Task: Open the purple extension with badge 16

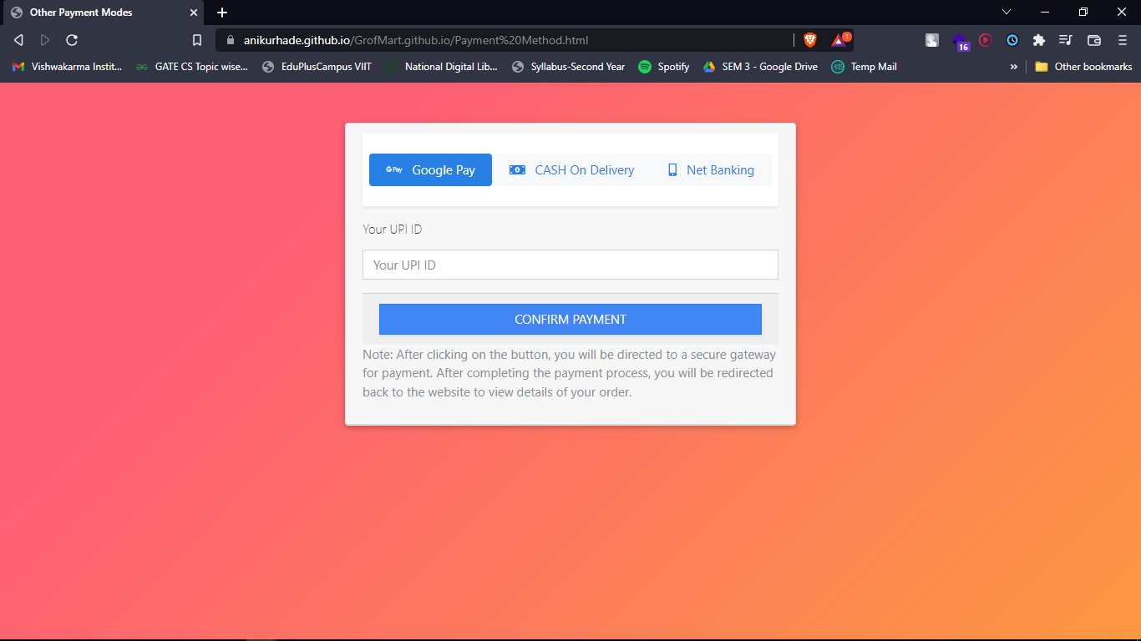Action: coord(960,41)
